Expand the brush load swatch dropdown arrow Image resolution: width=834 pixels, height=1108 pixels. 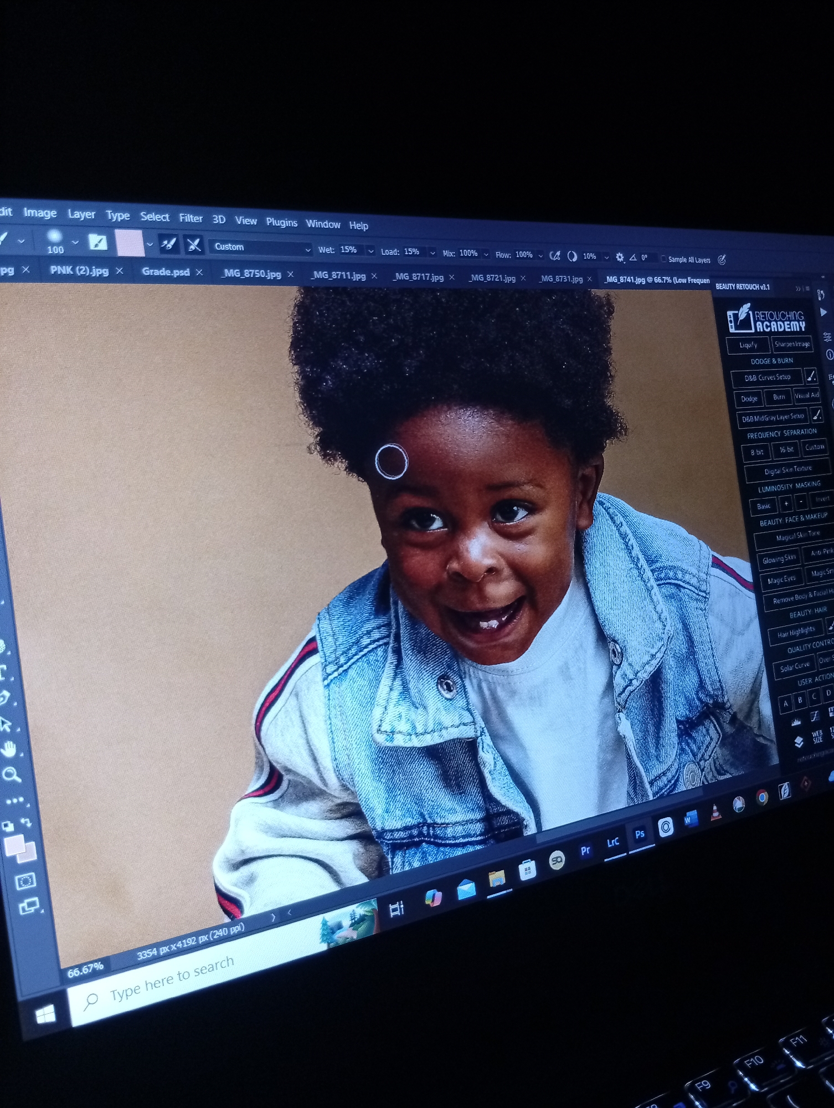pyautogui.click(x=150, y=244)
